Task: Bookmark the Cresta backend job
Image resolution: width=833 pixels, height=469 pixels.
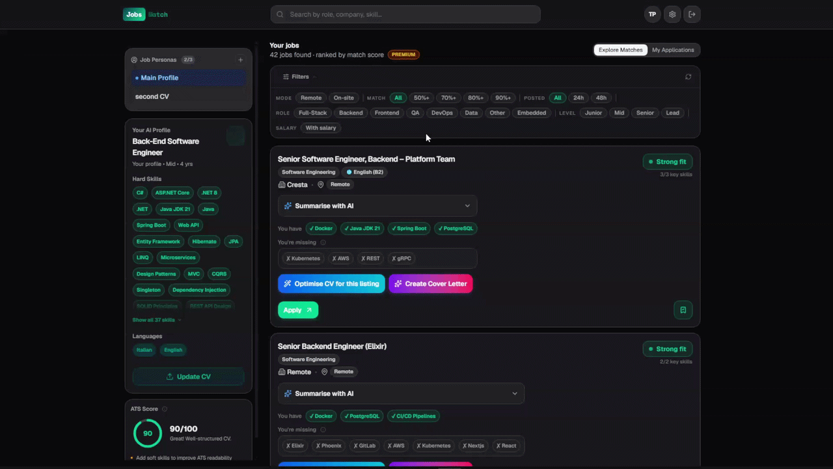Action: 683,310
